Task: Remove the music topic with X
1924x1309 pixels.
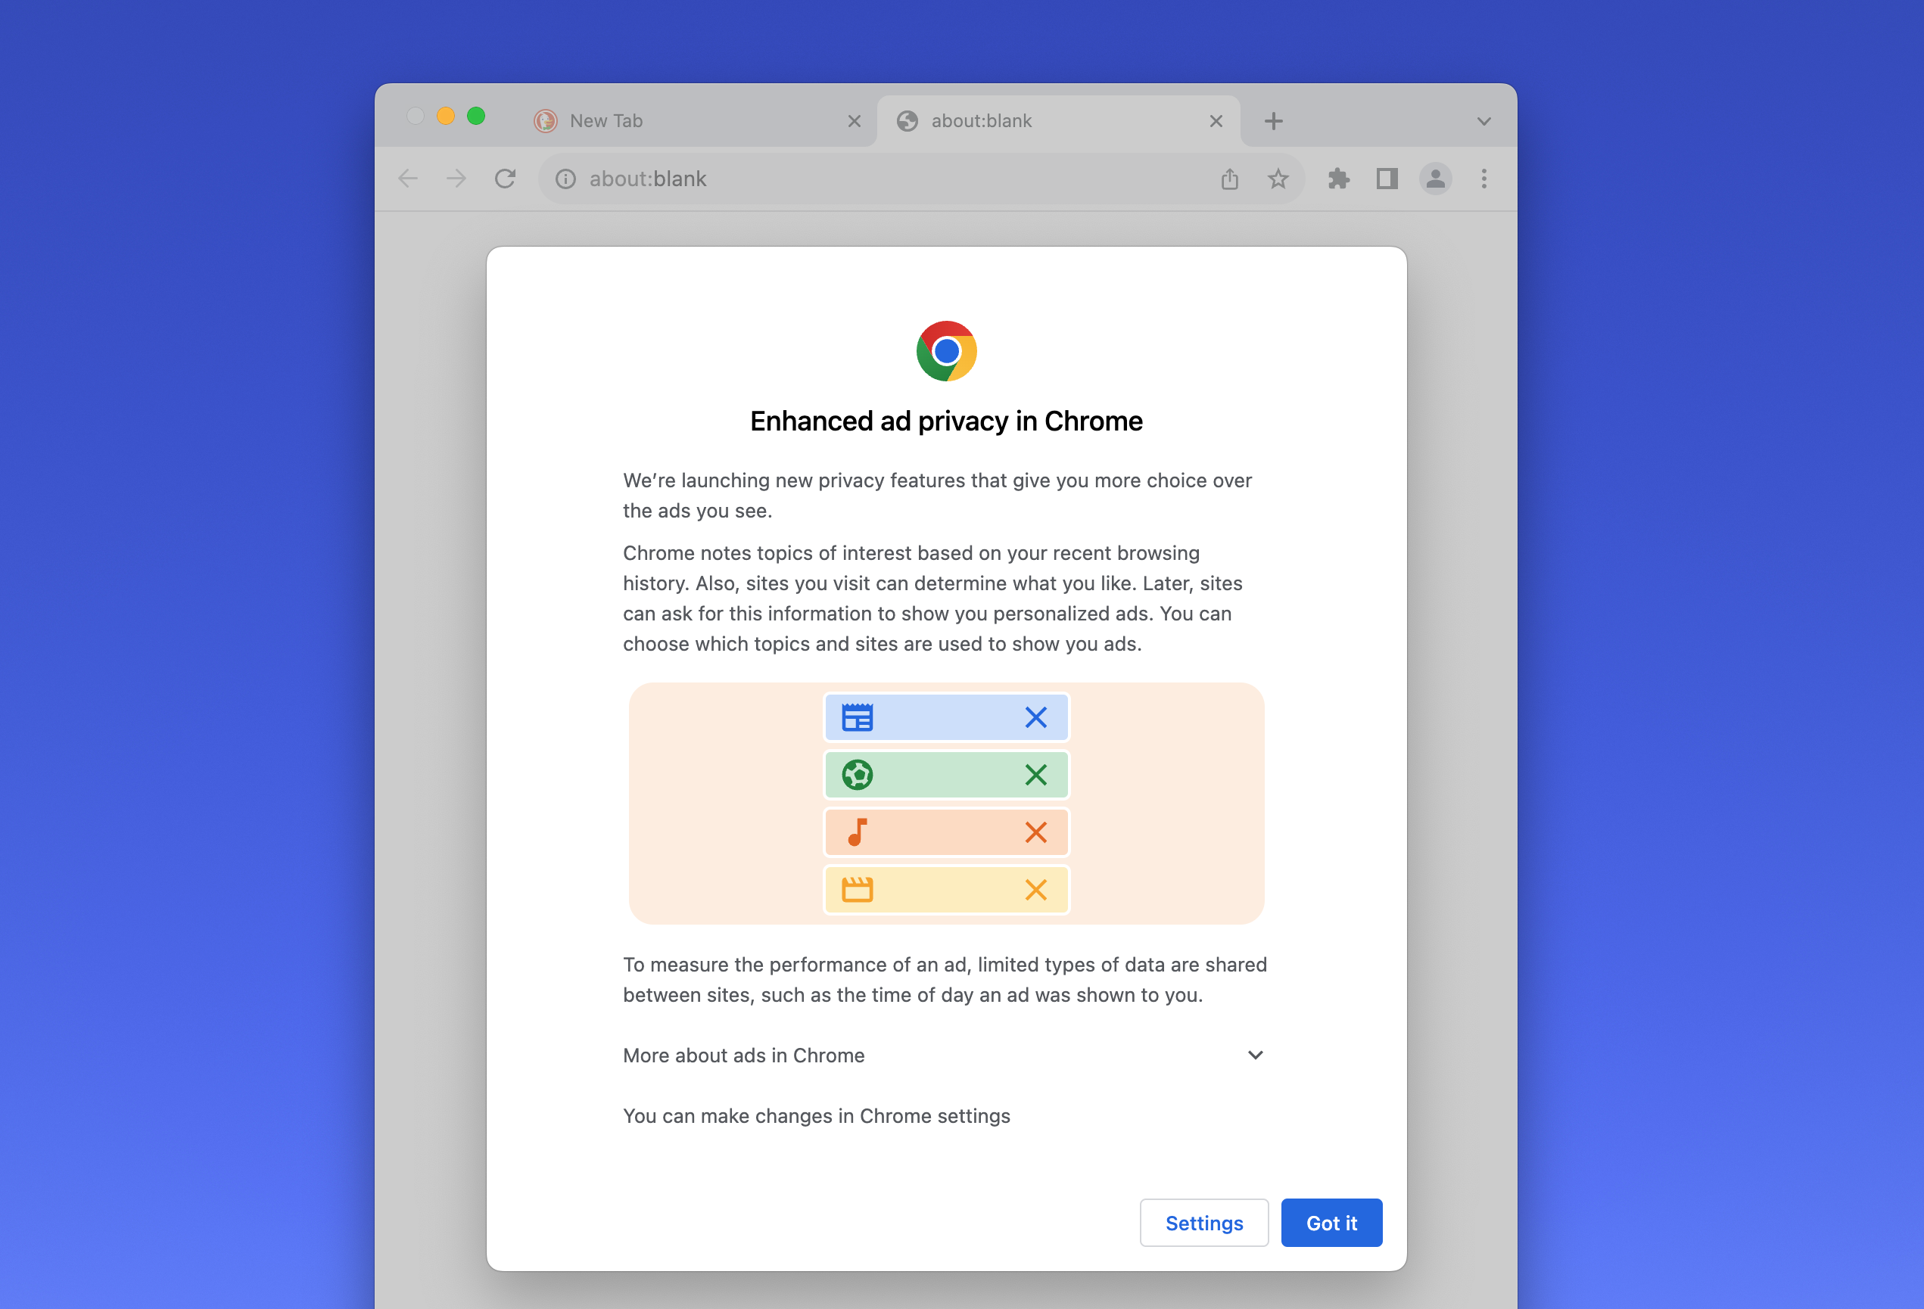Action: pyautogui.click(x=1037, y=832)
